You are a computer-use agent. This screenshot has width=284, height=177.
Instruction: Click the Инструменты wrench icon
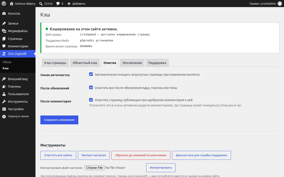[x=4, y=101]
